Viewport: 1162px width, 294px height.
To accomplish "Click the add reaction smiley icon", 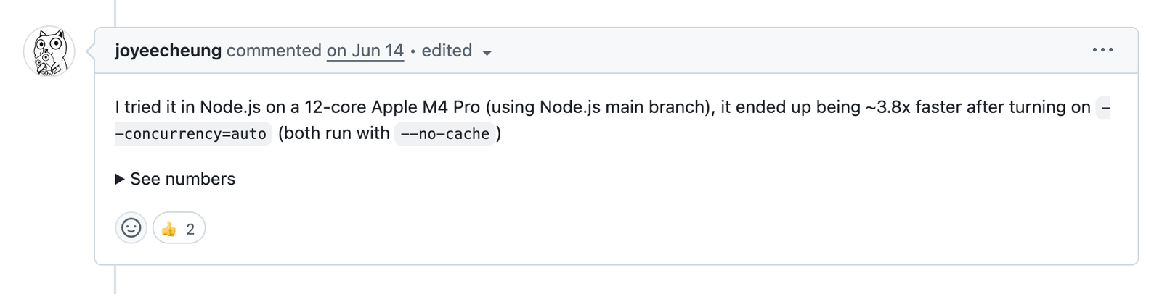I will (131, 228).
